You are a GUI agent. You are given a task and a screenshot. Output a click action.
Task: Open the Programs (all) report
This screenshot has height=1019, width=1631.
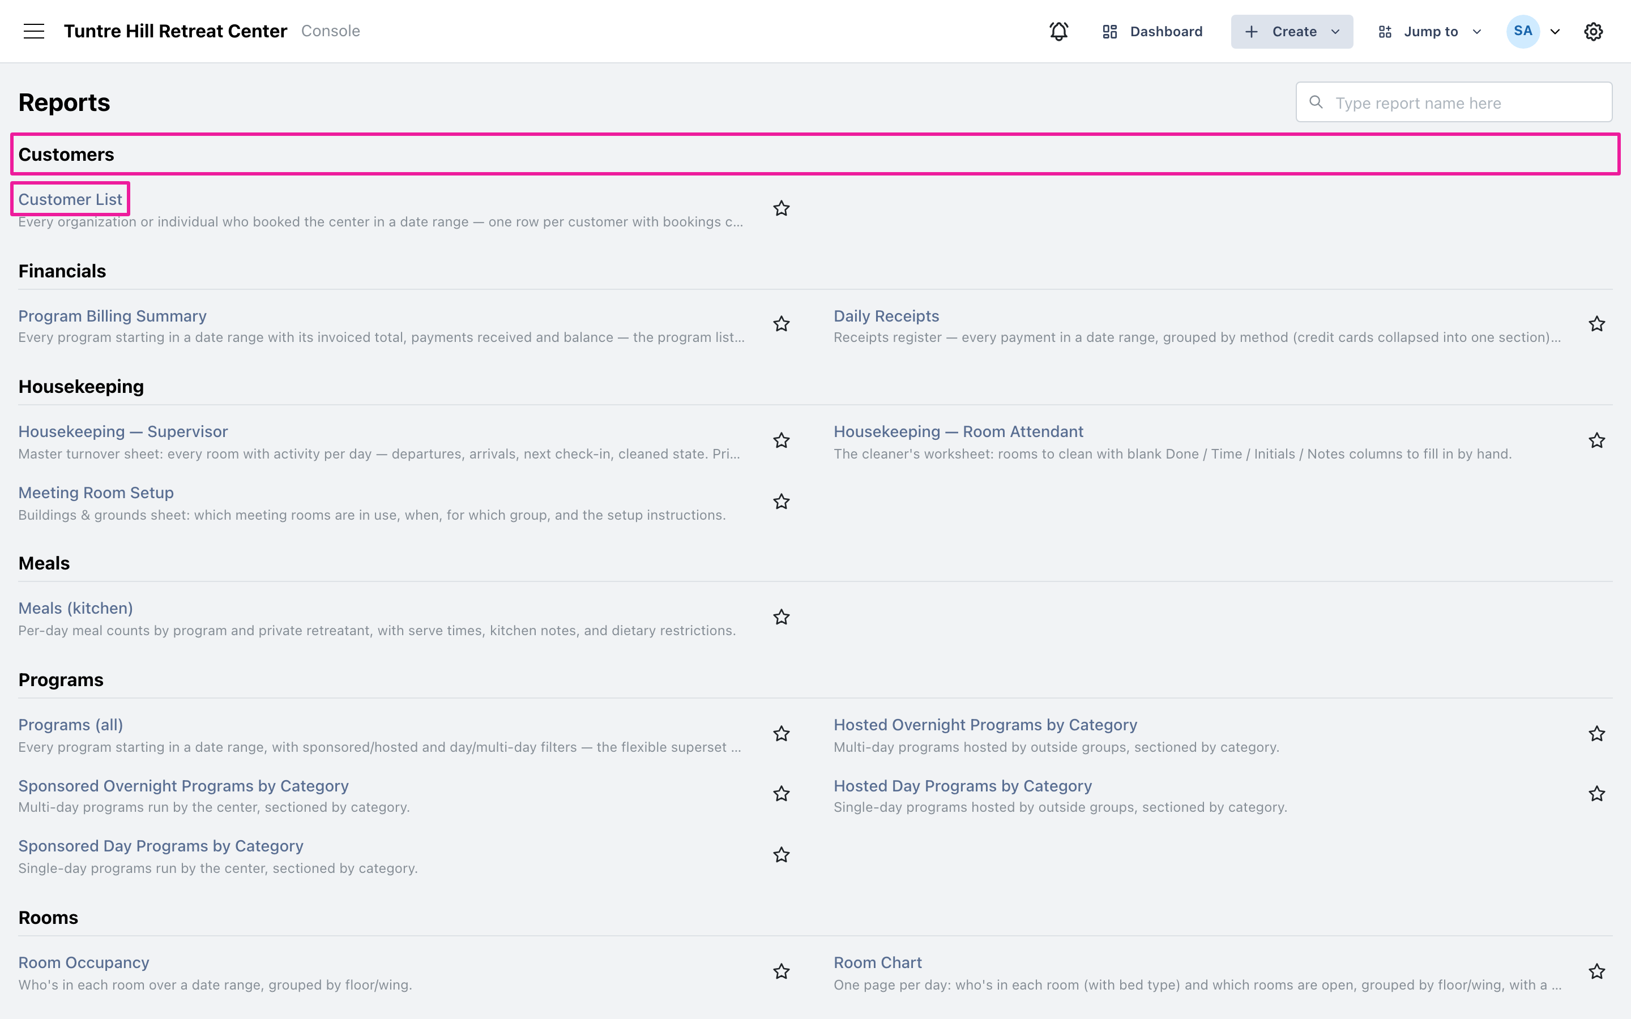click(x=71, y=725)
